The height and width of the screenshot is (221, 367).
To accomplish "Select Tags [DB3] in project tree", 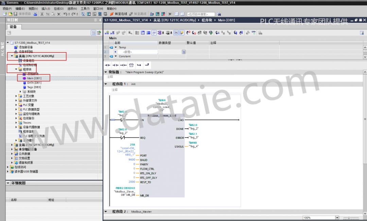I will [34, 87].
